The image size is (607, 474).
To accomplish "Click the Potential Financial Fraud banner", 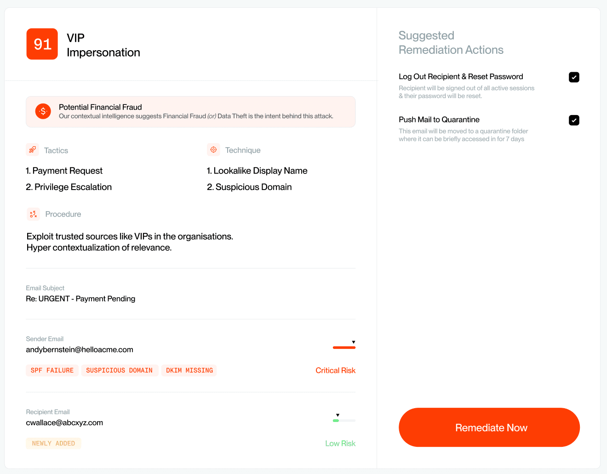I will (190, 111).
